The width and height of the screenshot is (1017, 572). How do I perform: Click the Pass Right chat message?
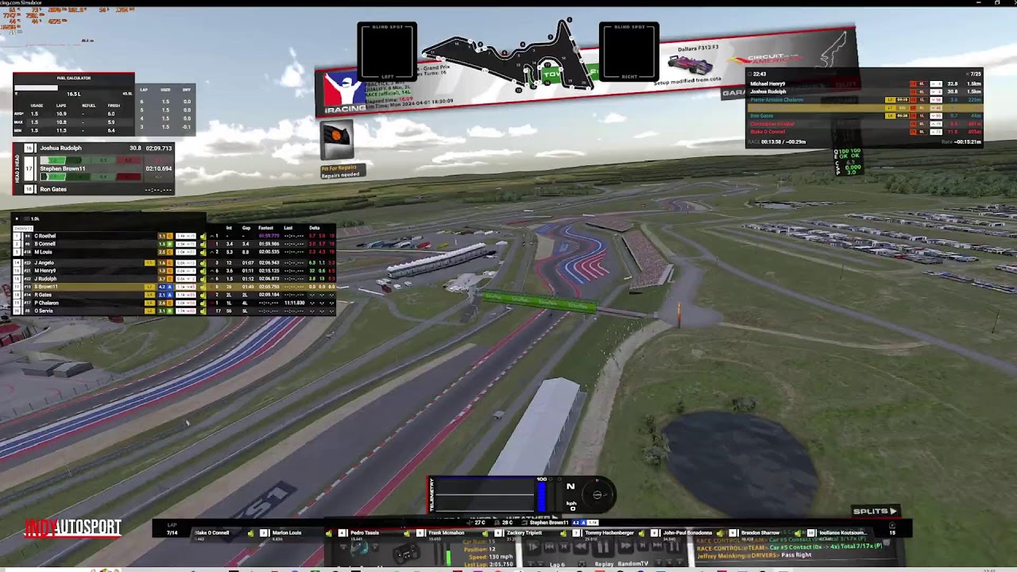coord(796,555)
